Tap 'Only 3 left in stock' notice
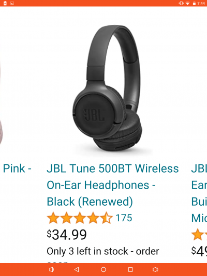 tap(103, 251)
